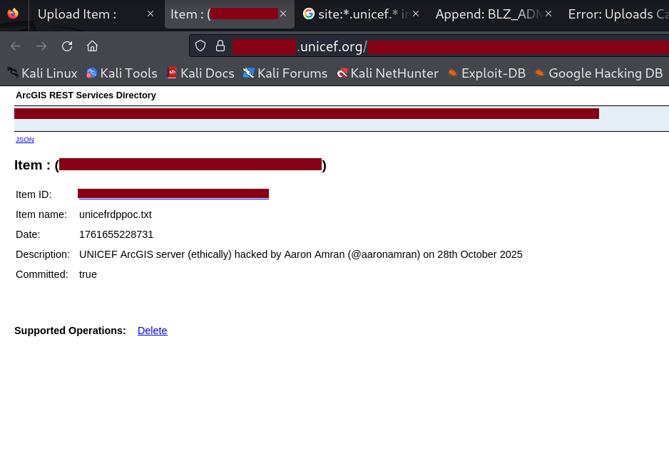
Task: Click the forward navigation arrow
Action: click(x=40, y=46)
